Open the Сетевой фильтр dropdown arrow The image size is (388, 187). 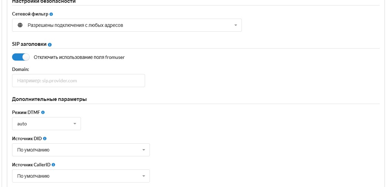coord(236,25)
